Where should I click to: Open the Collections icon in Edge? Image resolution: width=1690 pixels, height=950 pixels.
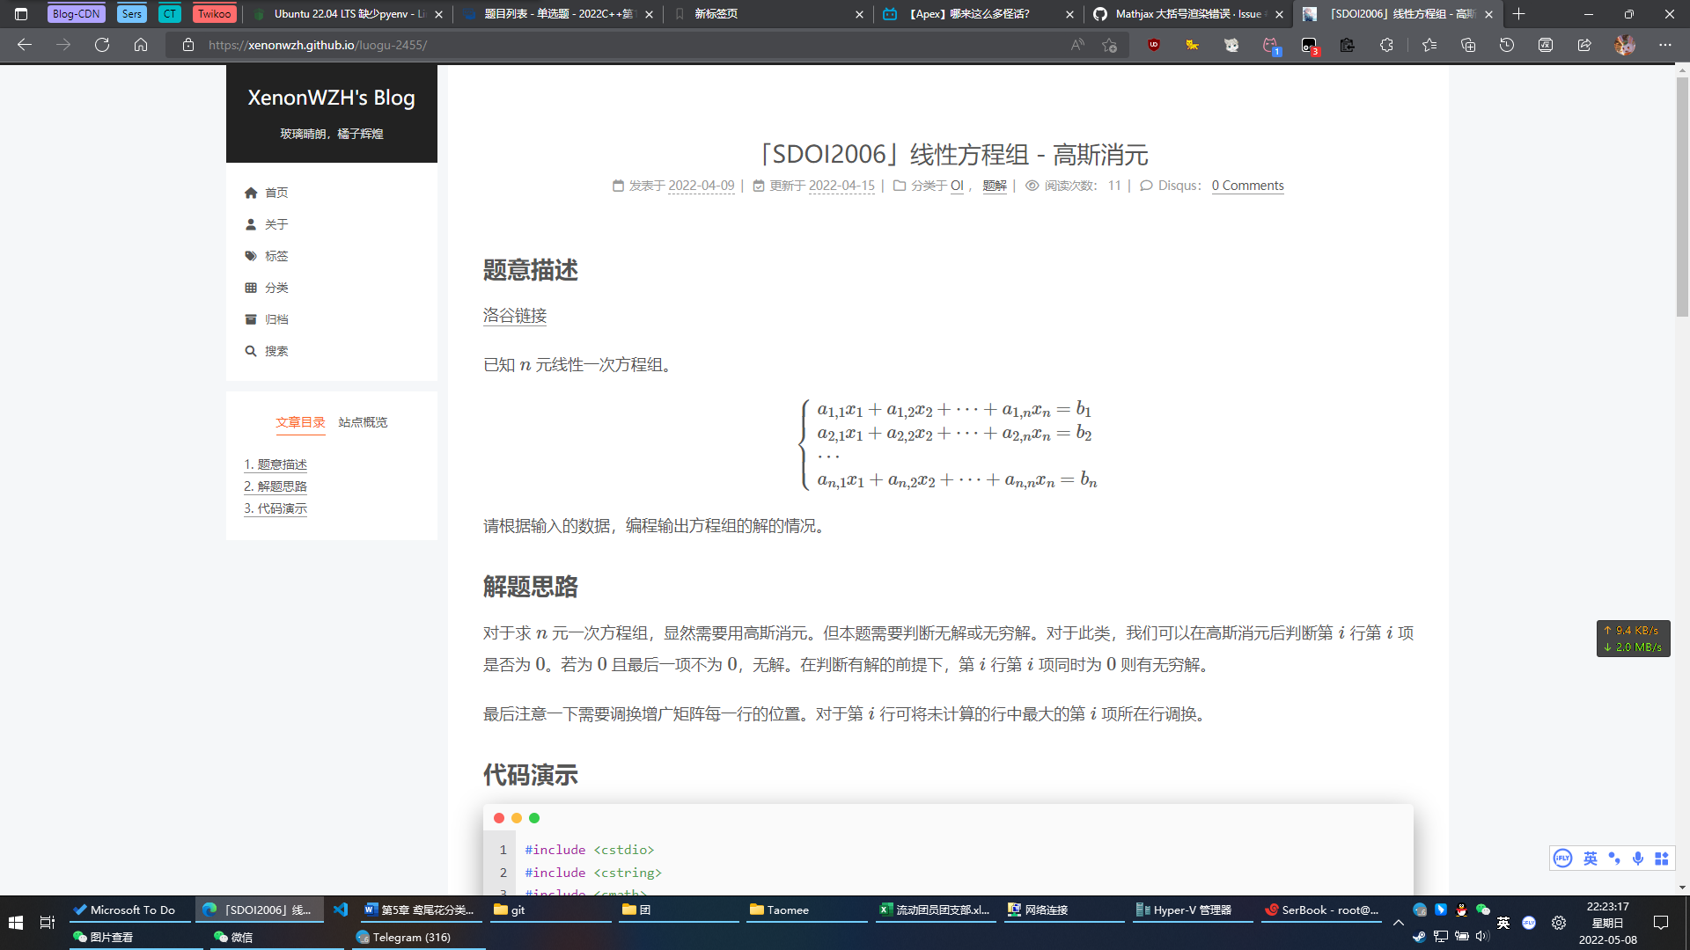[x=1467, y=44]
